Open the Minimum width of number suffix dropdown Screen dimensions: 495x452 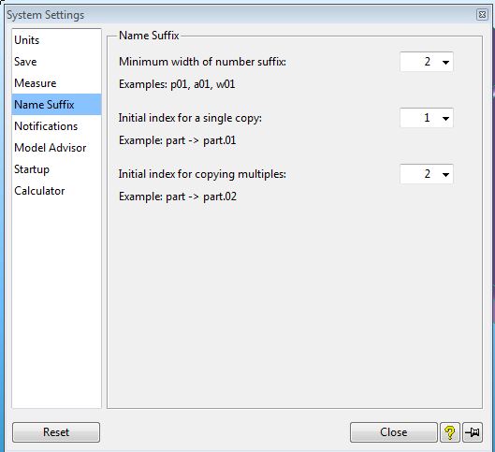point(427,62)
